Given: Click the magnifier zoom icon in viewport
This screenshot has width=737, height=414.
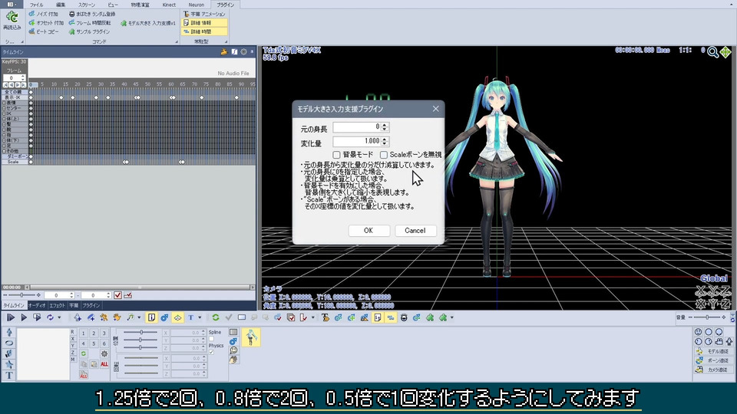Looking at the screenshot, I should (x=712, y=52).
